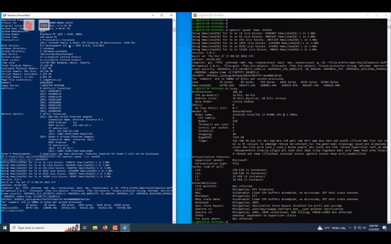Open the network tray icon
This screenshot has height=244, width=391.
pos(360,228)
